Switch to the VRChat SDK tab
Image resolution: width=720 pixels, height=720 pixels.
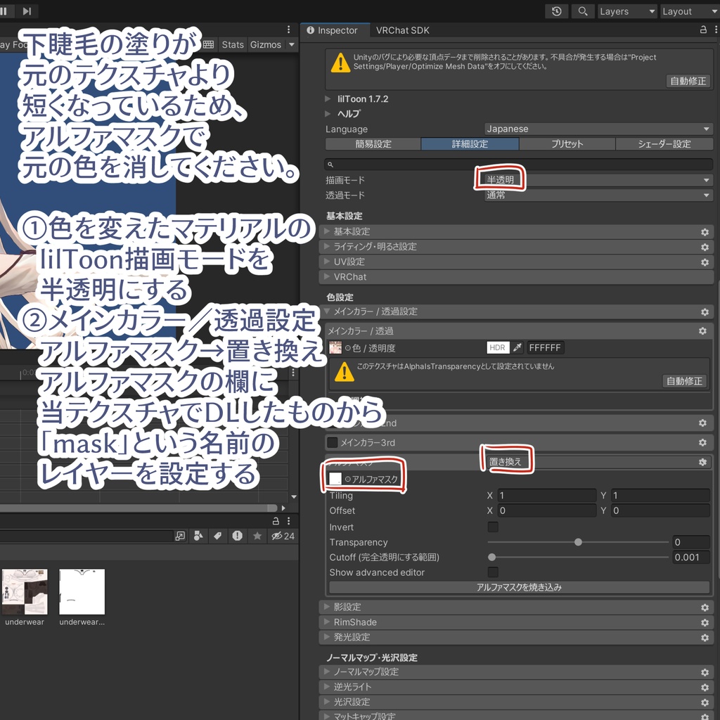pos(402,30)
